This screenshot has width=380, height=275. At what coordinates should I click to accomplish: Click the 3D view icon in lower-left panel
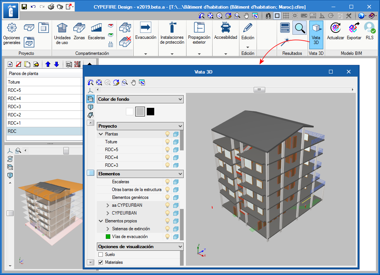(10, 159)
